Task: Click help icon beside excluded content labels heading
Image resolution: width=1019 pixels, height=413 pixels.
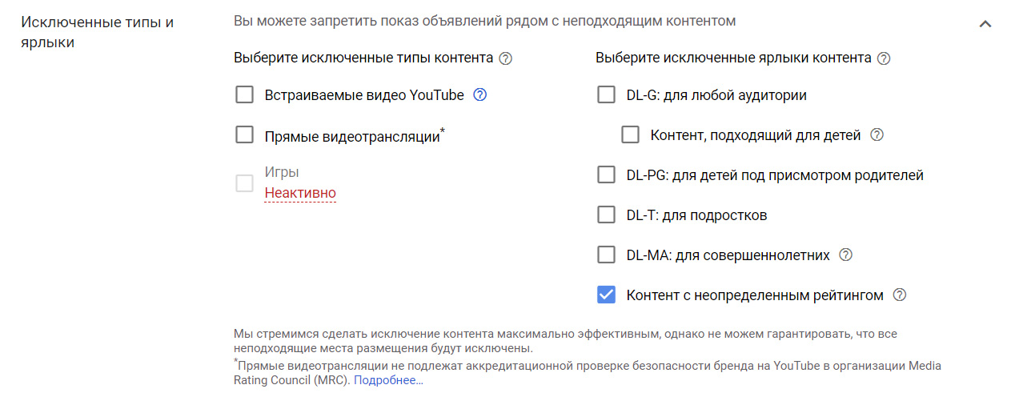Action: pos(884,58)
